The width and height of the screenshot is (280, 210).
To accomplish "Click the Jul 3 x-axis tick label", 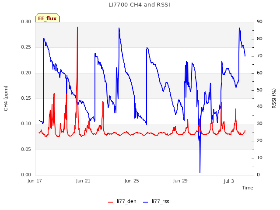I will click(229, 181).
